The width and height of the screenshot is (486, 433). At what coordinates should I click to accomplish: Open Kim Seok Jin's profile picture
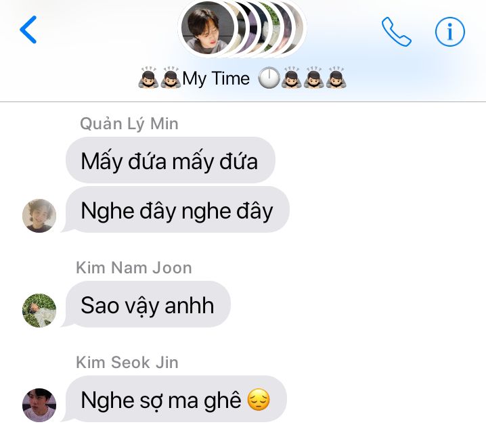point(39,405)
